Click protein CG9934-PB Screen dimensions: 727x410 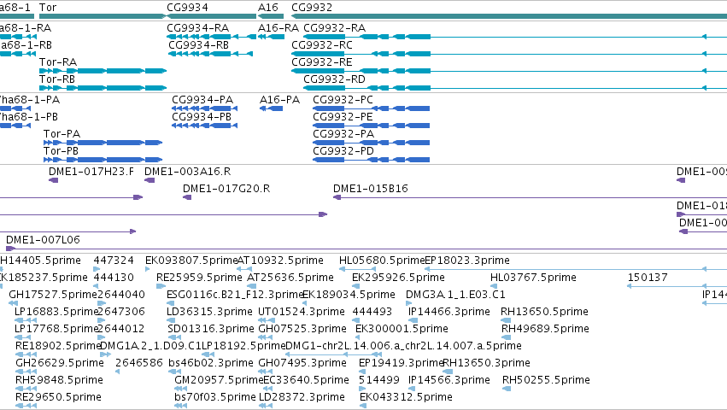tap(202, 117)
